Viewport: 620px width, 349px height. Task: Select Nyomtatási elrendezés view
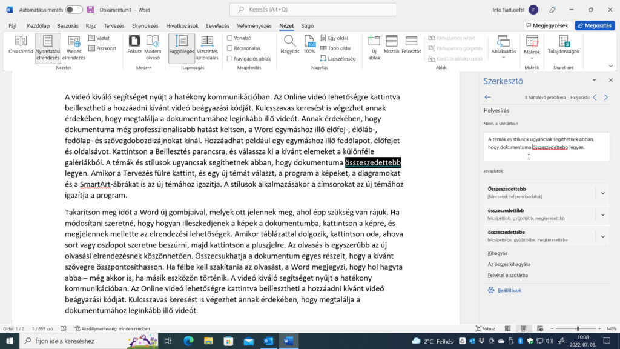click(47, 48)
